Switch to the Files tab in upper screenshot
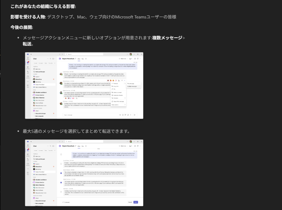282x210 pixels. tap(82, 58)
